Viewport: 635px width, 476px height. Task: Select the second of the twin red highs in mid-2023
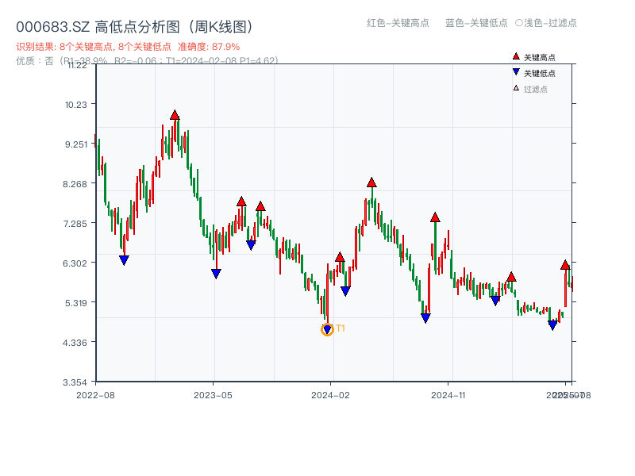pos(260,206)
